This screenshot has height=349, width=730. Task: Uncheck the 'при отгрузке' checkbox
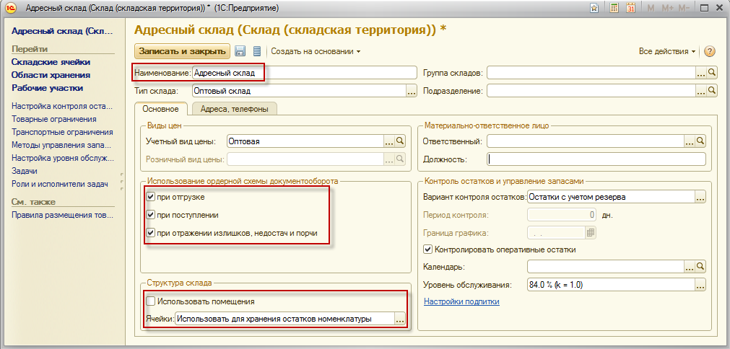(x=150, y=196)
